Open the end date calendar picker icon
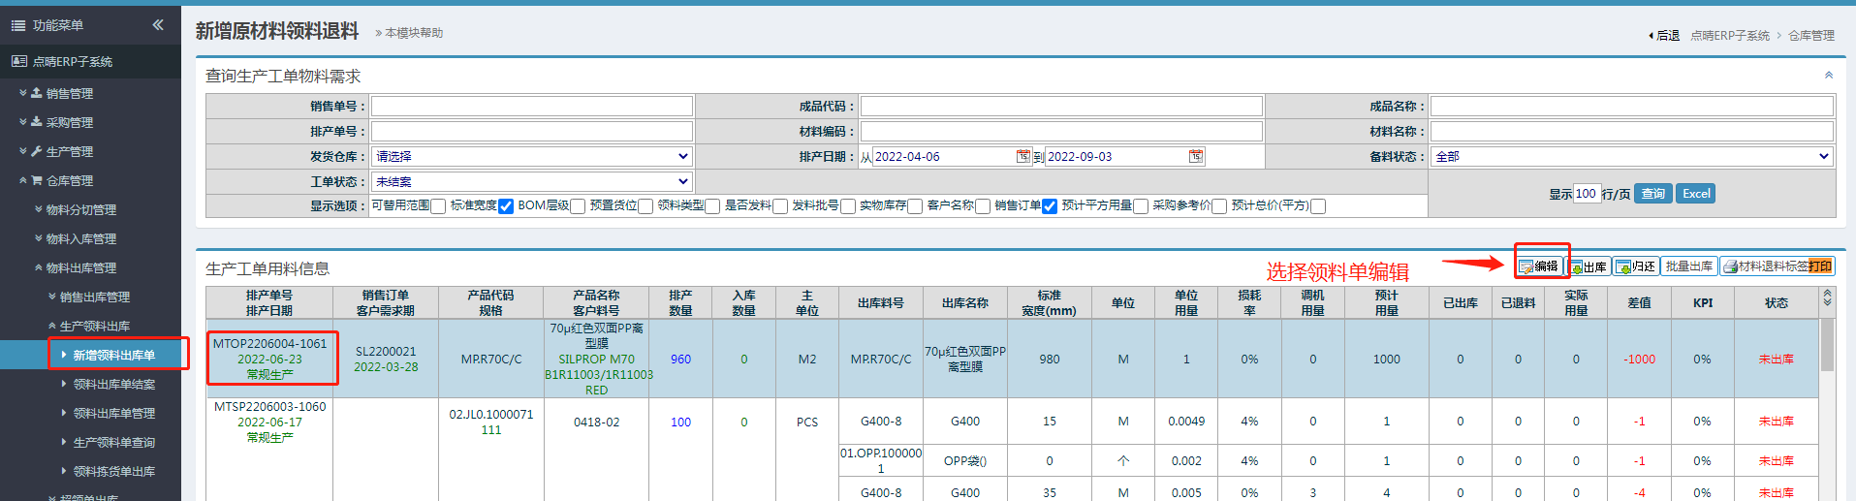The height and width of the screenshot is (501, 1856). (1196, 157)
